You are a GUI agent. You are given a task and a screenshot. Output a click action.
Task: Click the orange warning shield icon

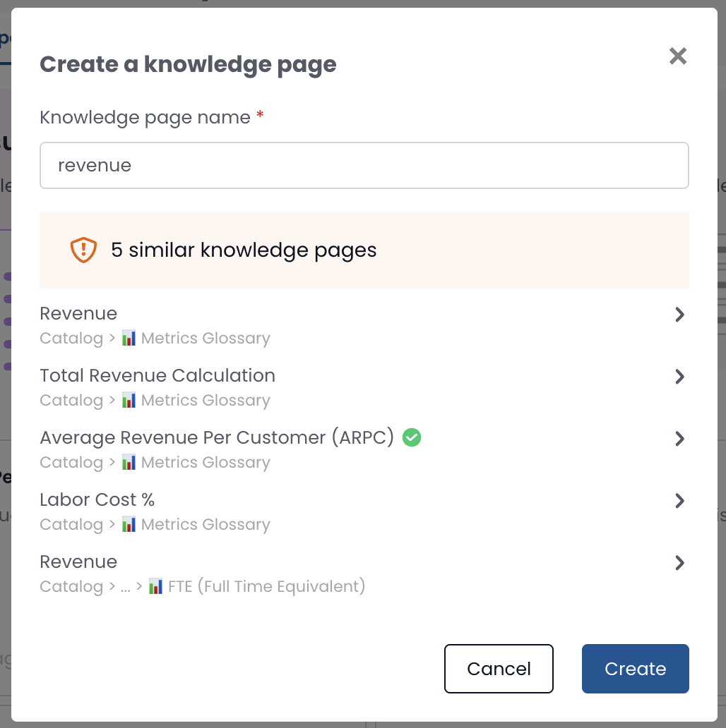click(83, 250)
